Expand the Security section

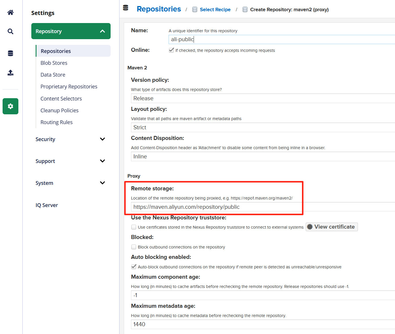click(71, 139)
